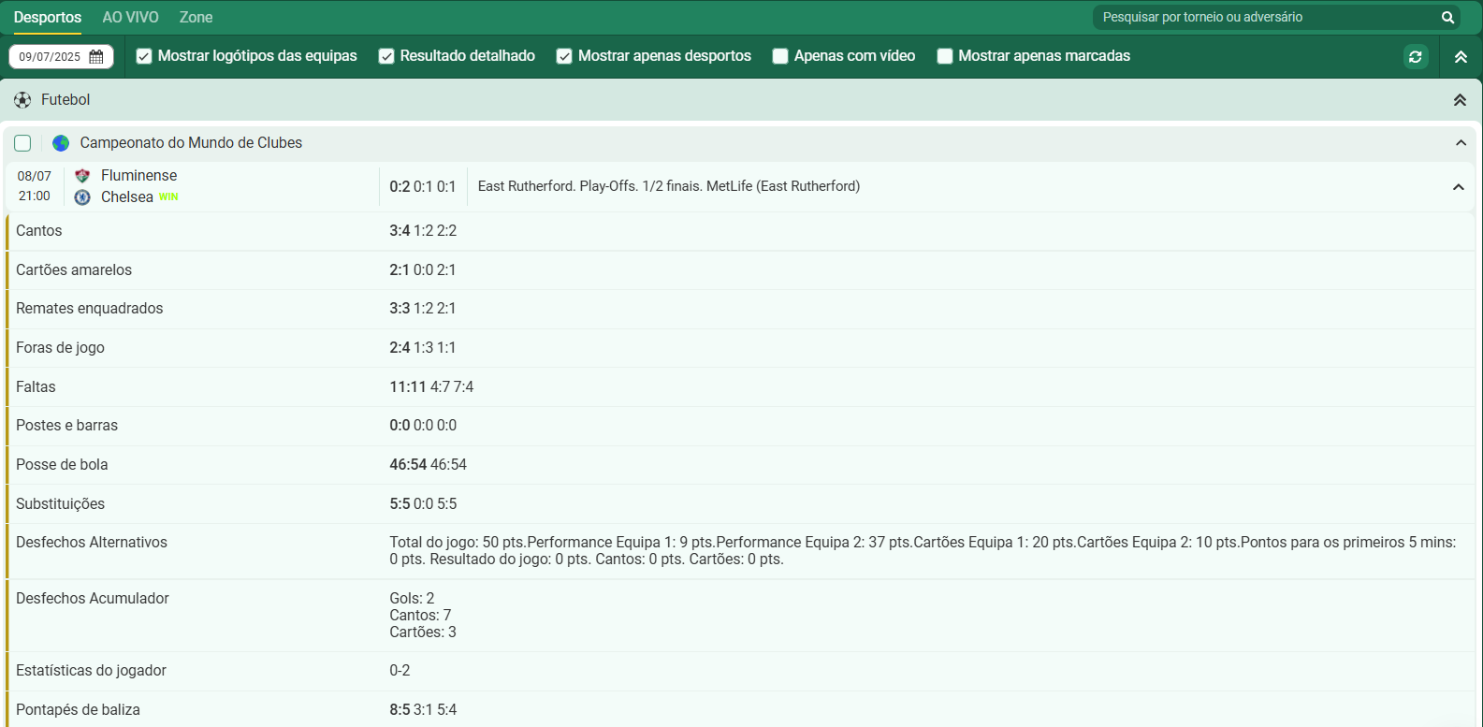The width and height of the screenshot is (1483, 727).
Task: Click the Pontapés de baliza value 8:5 3:1 5:4
Action: [423, 710]
